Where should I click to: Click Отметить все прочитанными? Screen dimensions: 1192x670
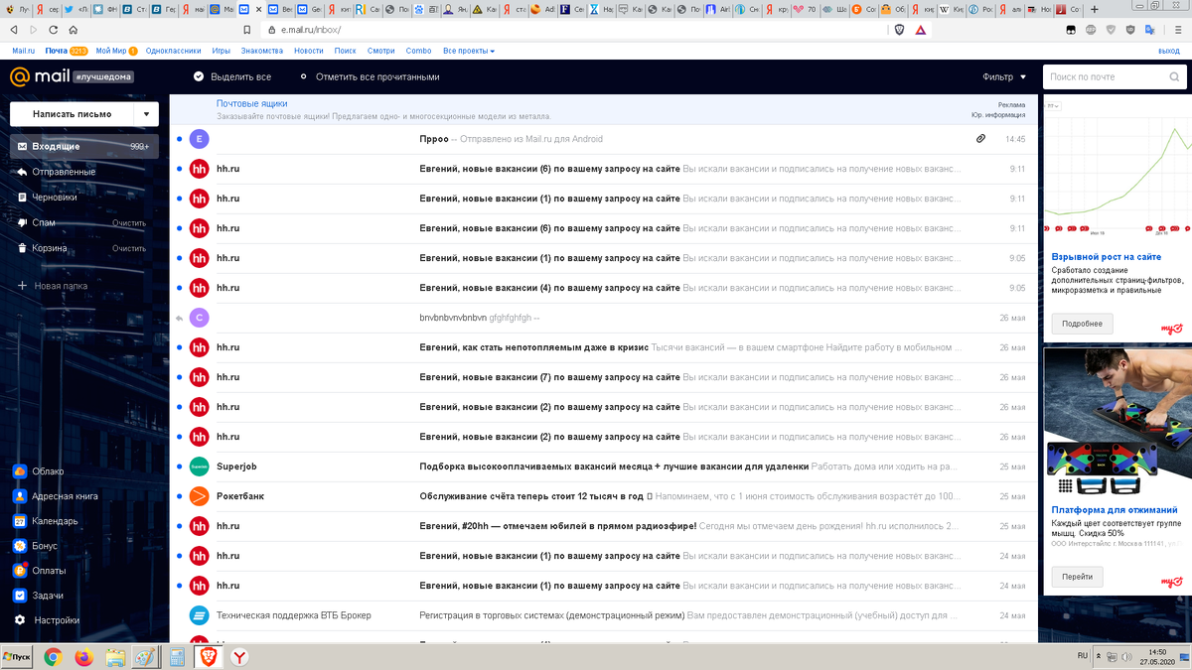click(x=370, y=76)
